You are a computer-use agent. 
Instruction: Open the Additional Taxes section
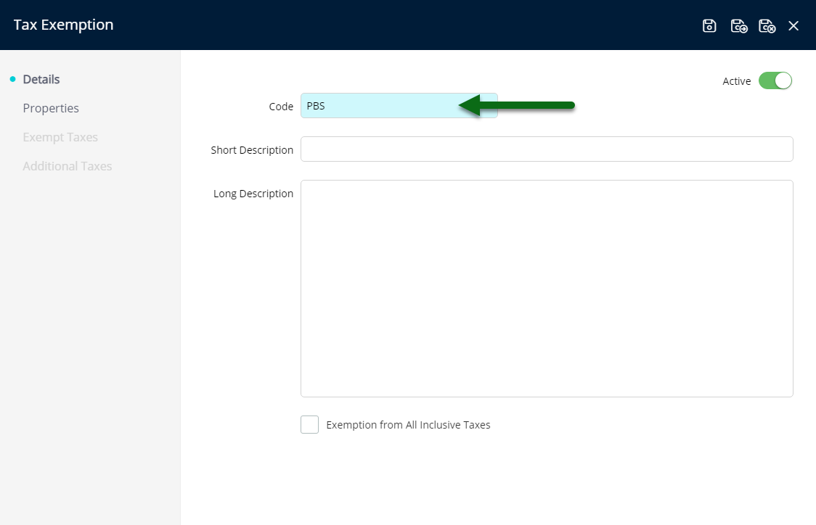[x=67, y=166]
